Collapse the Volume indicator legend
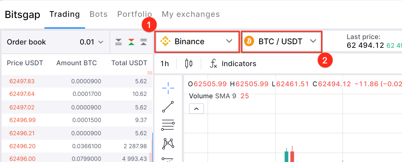This screenshot has width=402, height=162. (196, 109)
